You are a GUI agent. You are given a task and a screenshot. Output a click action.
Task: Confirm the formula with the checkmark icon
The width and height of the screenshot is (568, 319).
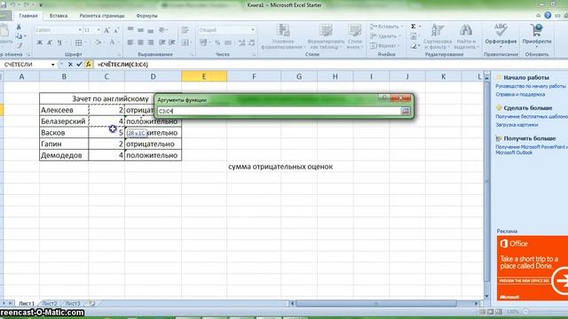79,65
